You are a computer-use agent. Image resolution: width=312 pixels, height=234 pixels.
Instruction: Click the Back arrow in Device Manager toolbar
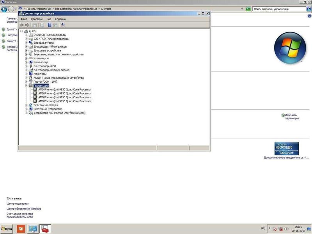click(21, 25)
